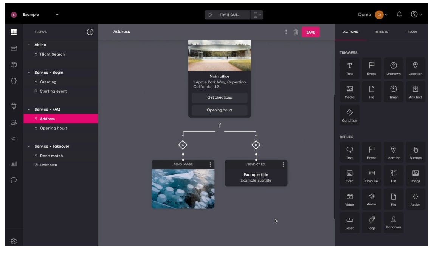434x253 pixels.
Task: Open the megaphone broadcast sidebar icon
Action: [x=14, y=139]
